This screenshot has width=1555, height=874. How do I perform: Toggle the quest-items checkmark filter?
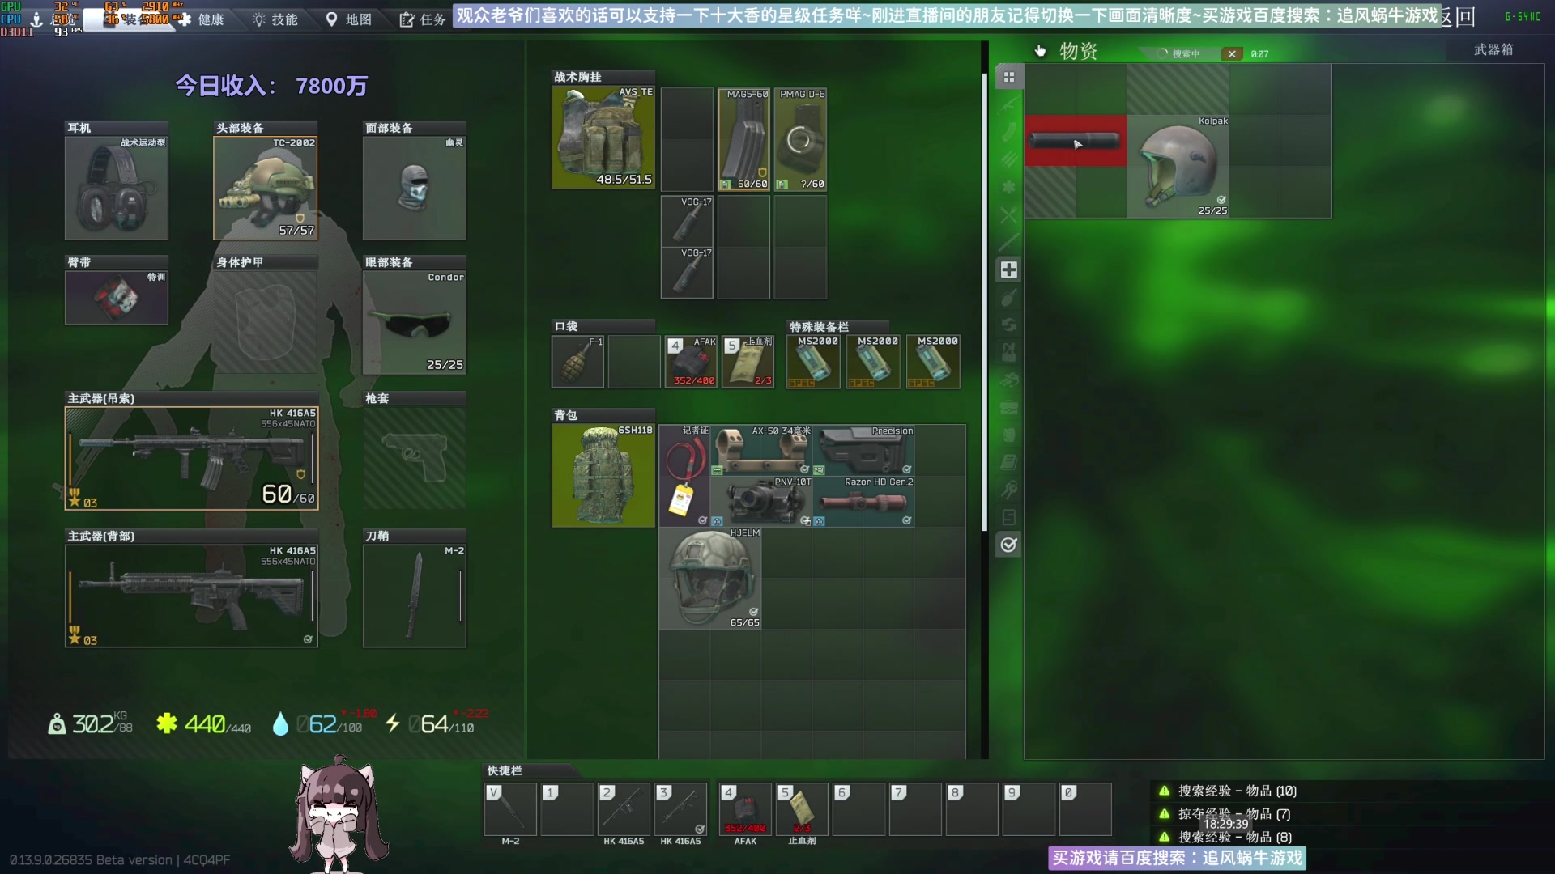click(x=1008, y=545)
